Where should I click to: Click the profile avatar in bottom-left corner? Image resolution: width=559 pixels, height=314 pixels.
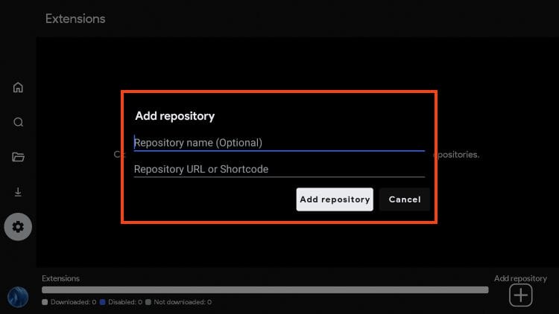coord(18,297)
